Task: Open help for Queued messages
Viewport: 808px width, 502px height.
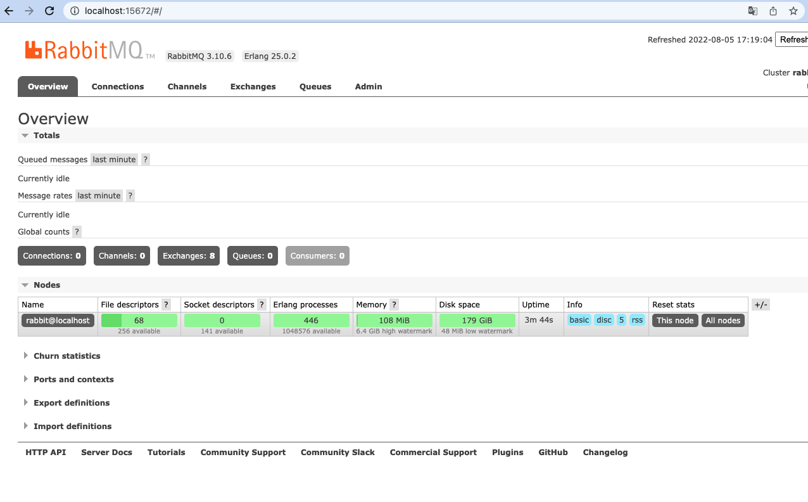Action: 146,160
